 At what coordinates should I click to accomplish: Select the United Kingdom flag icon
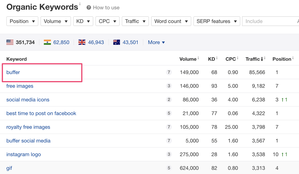click(82, 42)
